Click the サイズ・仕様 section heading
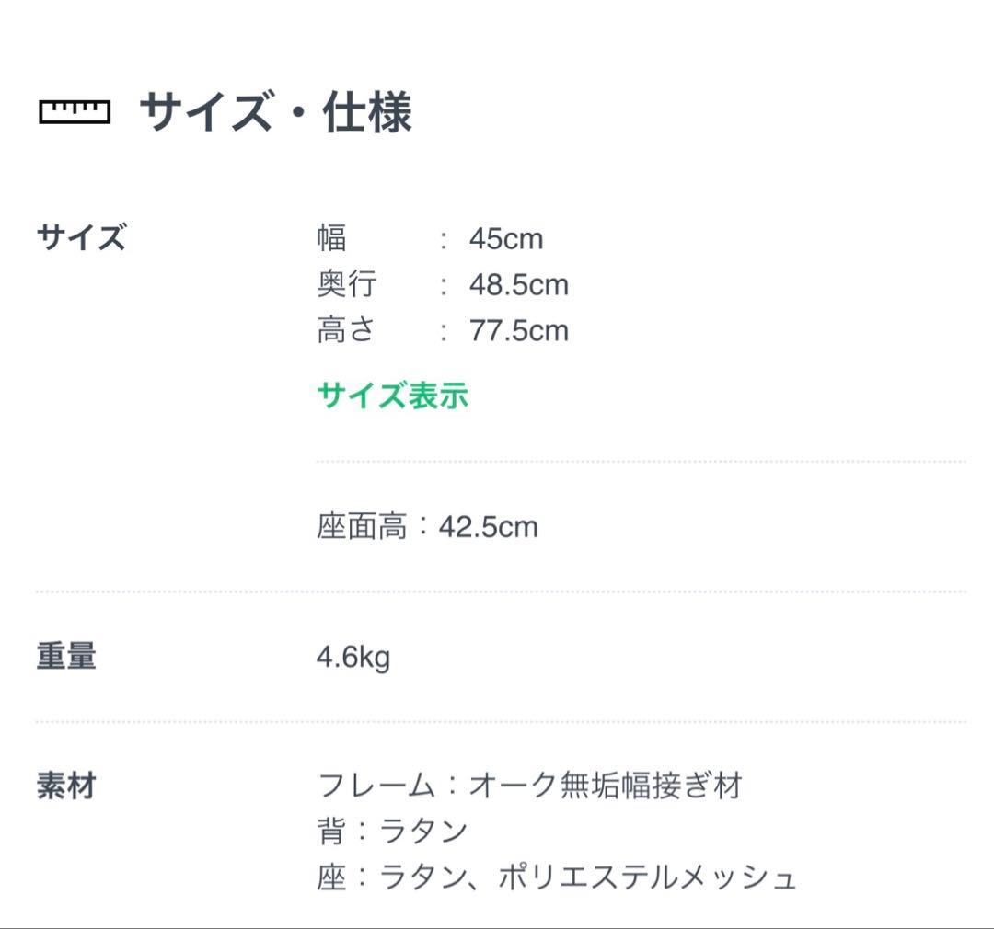 (x=275, y=113)
